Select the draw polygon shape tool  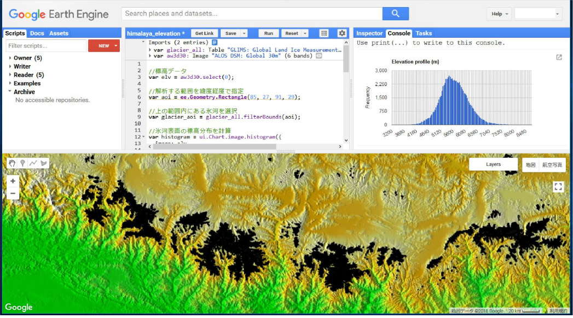click(44, 163)
